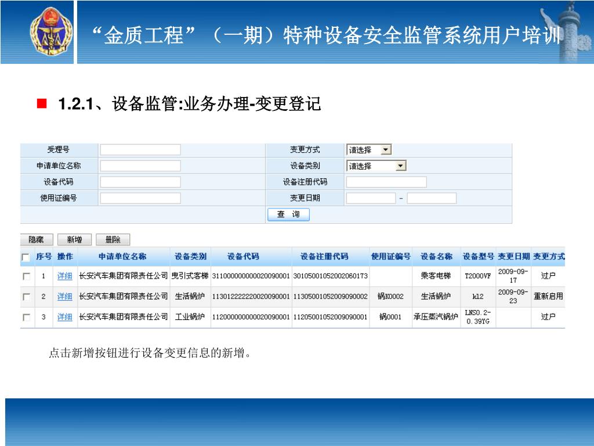Click device code 11301222222002009001

point(251,297)
